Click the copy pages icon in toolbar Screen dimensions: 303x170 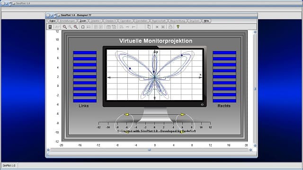pos(149,27)
